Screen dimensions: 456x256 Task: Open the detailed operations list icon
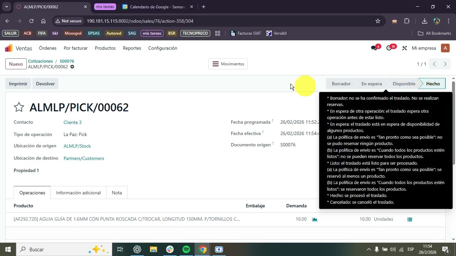click(x=410, y=219)
